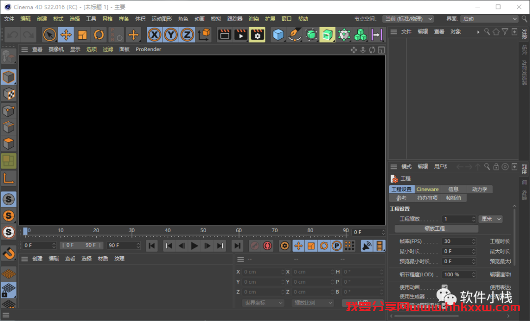
Task: Toggle X axis lock
Action: pos(154,35)
